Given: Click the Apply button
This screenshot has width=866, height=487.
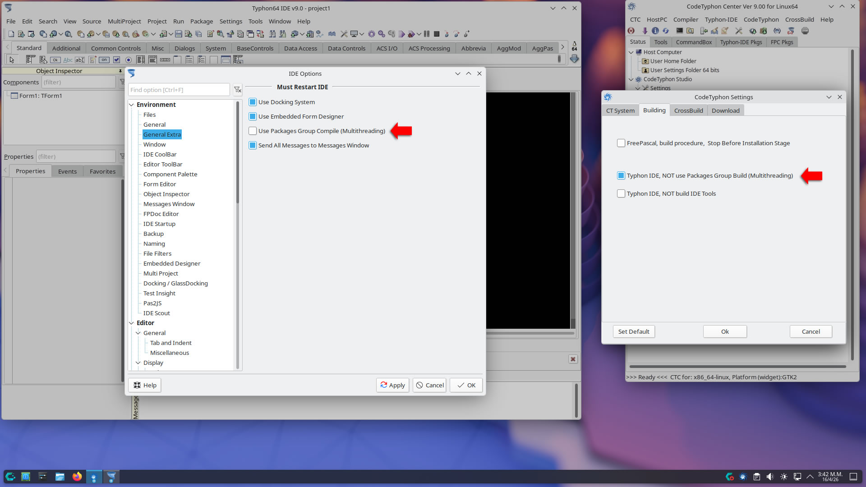Looking at the screenshot, I should 392,385.
